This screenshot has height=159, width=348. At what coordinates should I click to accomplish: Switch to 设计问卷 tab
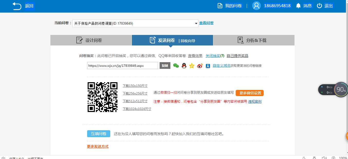coord(91,40)
